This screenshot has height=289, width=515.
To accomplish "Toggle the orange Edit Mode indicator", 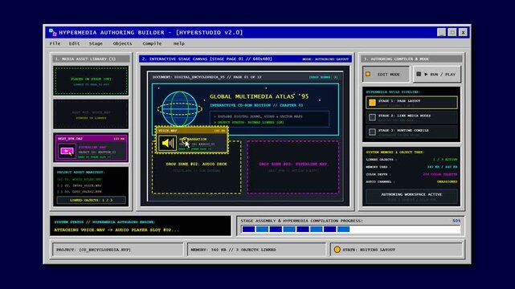I will coord(368,74).
